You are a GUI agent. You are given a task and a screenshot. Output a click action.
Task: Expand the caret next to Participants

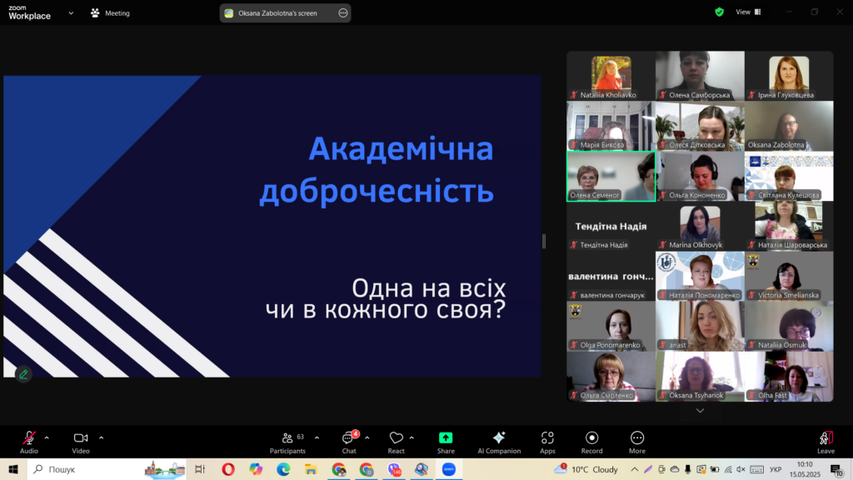tap(317, 437)
